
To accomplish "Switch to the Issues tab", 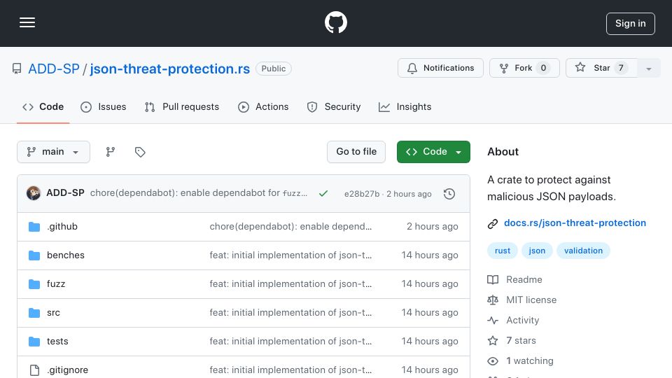I will [x=104, y=106].
